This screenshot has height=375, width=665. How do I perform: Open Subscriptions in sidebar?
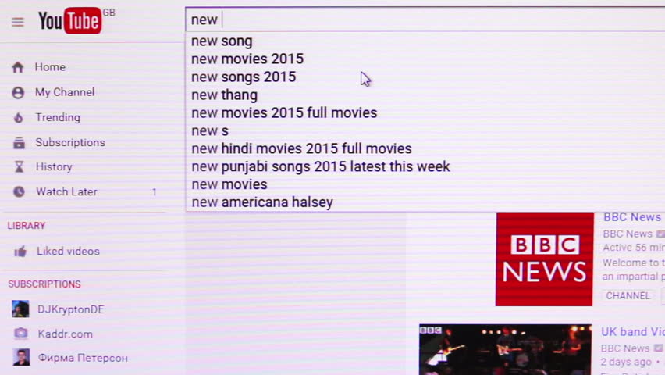(x=70, y=142)
